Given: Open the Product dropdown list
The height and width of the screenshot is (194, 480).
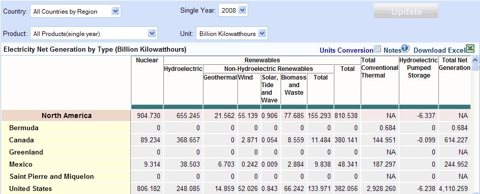Looking at the screenshot, I should click(94, 33).
